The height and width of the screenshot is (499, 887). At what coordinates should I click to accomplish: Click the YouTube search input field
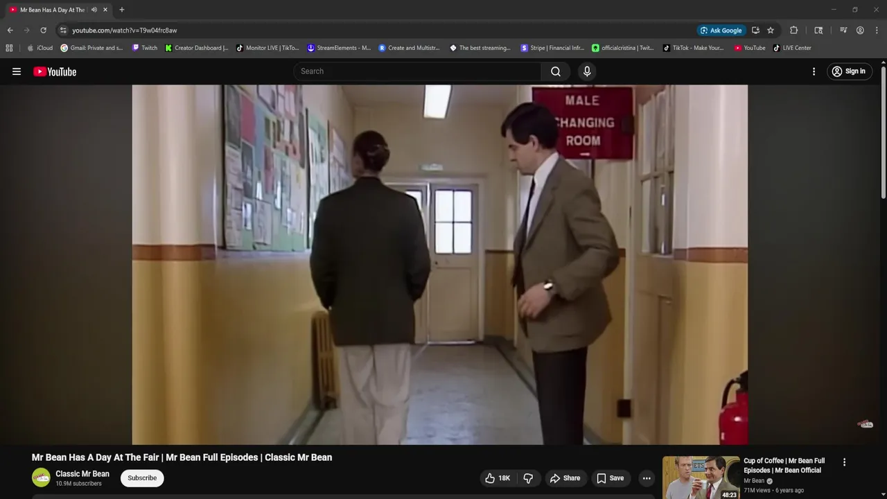pos(418,71)
